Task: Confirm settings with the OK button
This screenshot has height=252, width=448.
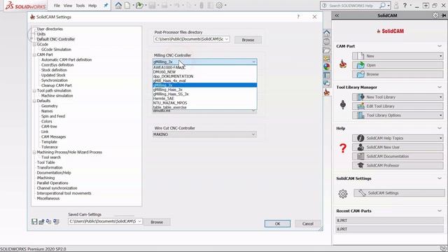Action: tap(277, 224)
